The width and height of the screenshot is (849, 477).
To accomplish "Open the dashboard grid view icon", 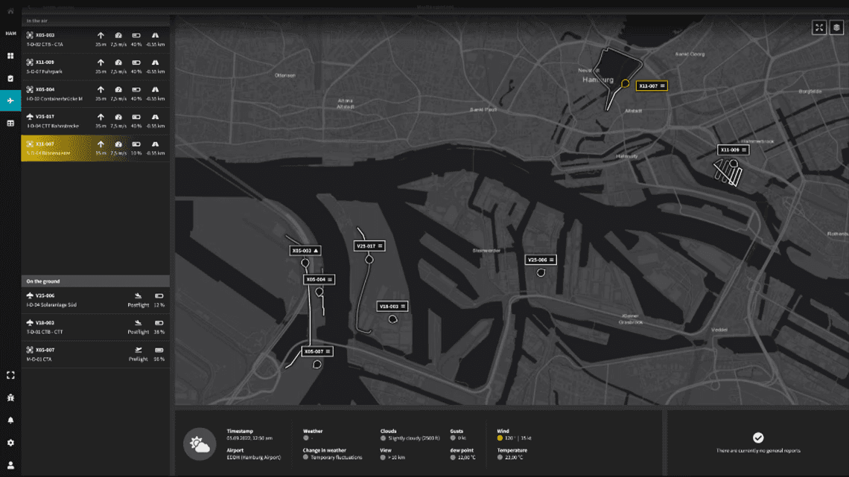I will click(x=10, y=56).
